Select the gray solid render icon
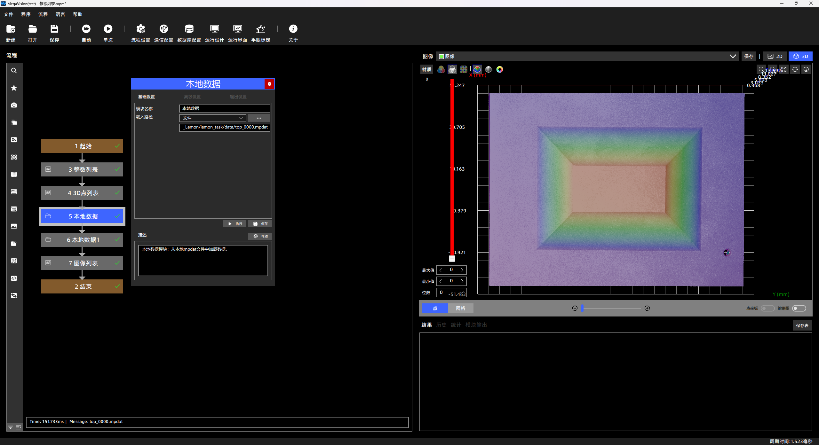This screenshot has height=445, width=819. [489, 70]
